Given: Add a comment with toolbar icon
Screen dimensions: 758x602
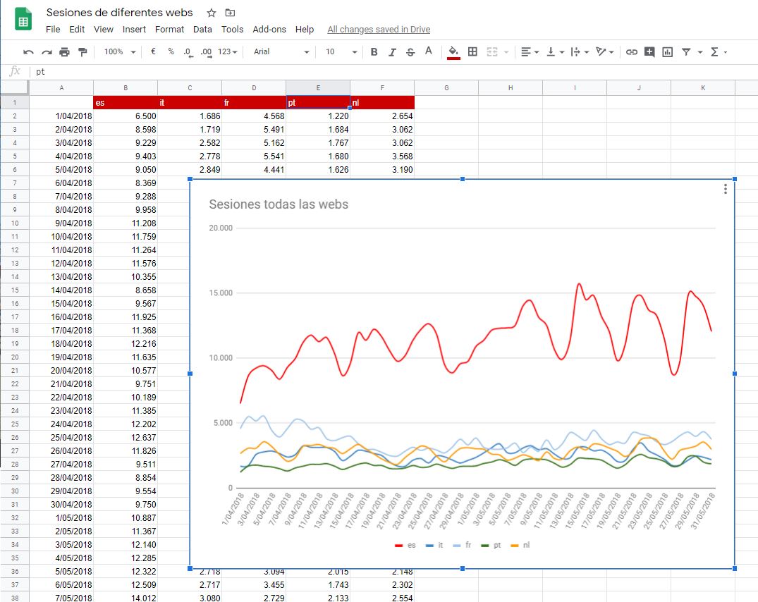Looking at the screenshot, I should click(649, 52).
